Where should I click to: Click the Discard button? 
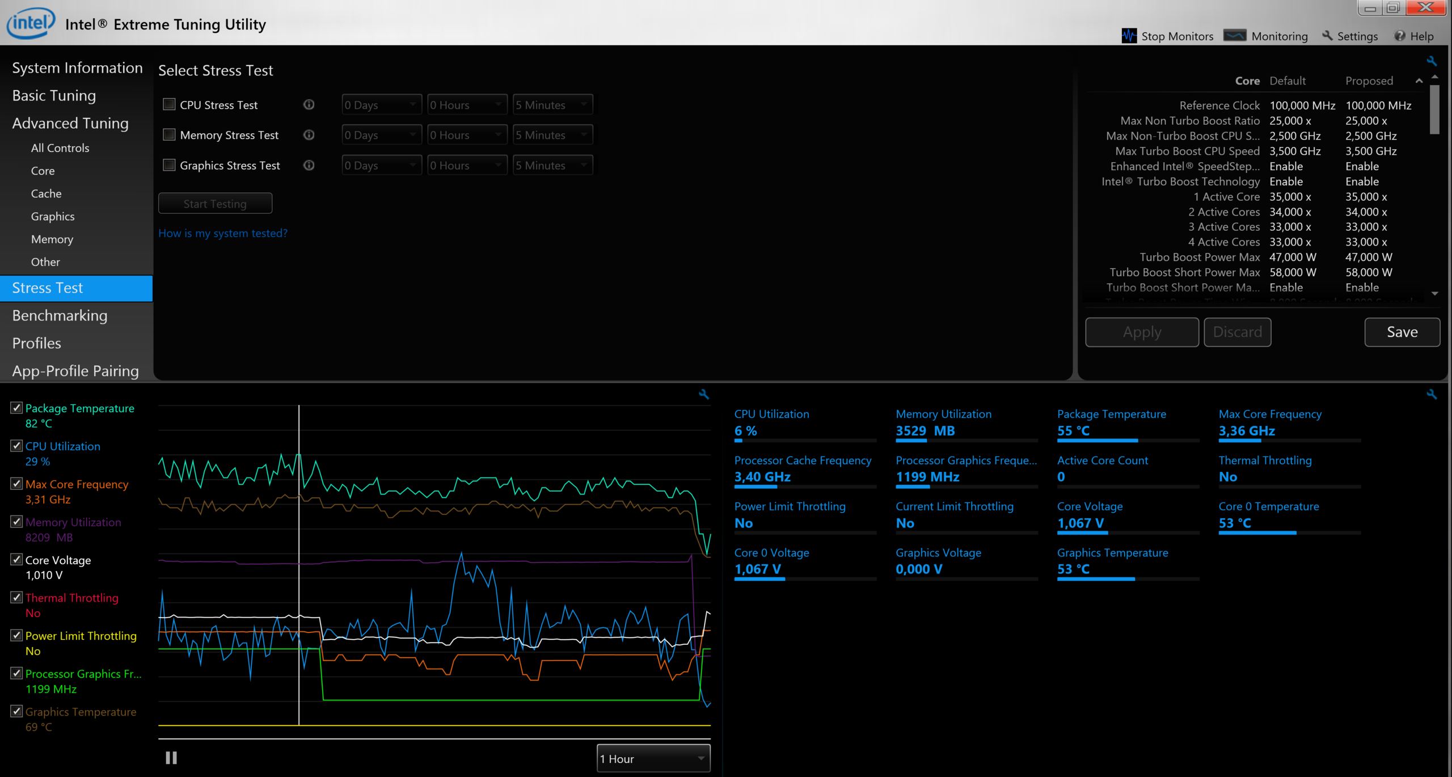(x=1237, y=332)
